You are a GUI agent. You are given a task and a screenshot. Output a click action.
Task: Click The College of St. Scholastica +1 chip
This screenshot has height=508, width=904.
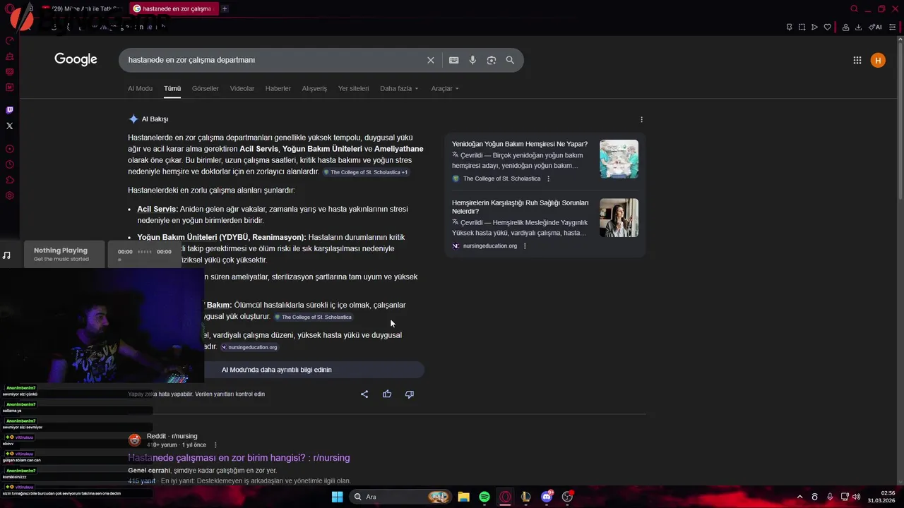[365, 172]
